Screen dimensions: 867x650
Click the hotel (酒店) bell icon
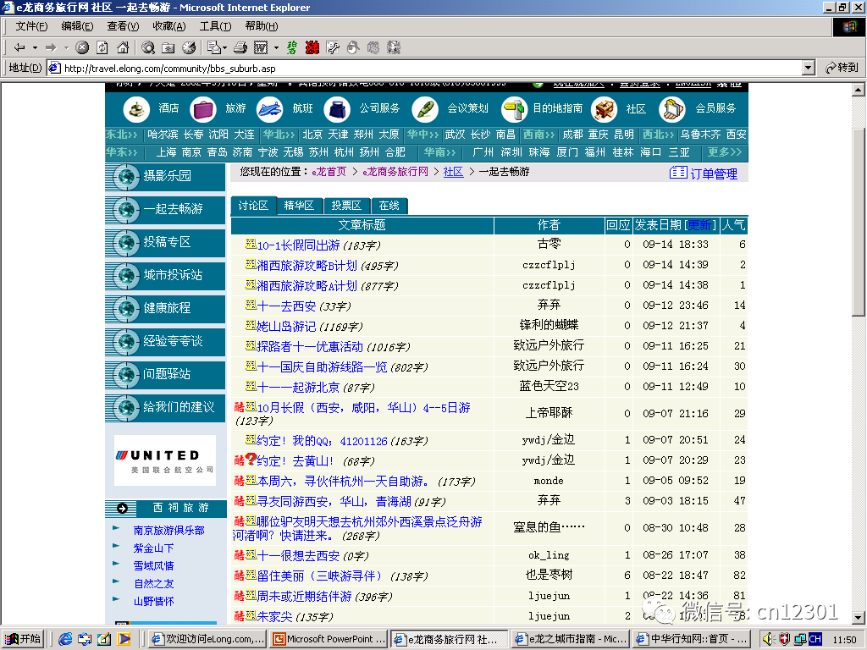135,109
